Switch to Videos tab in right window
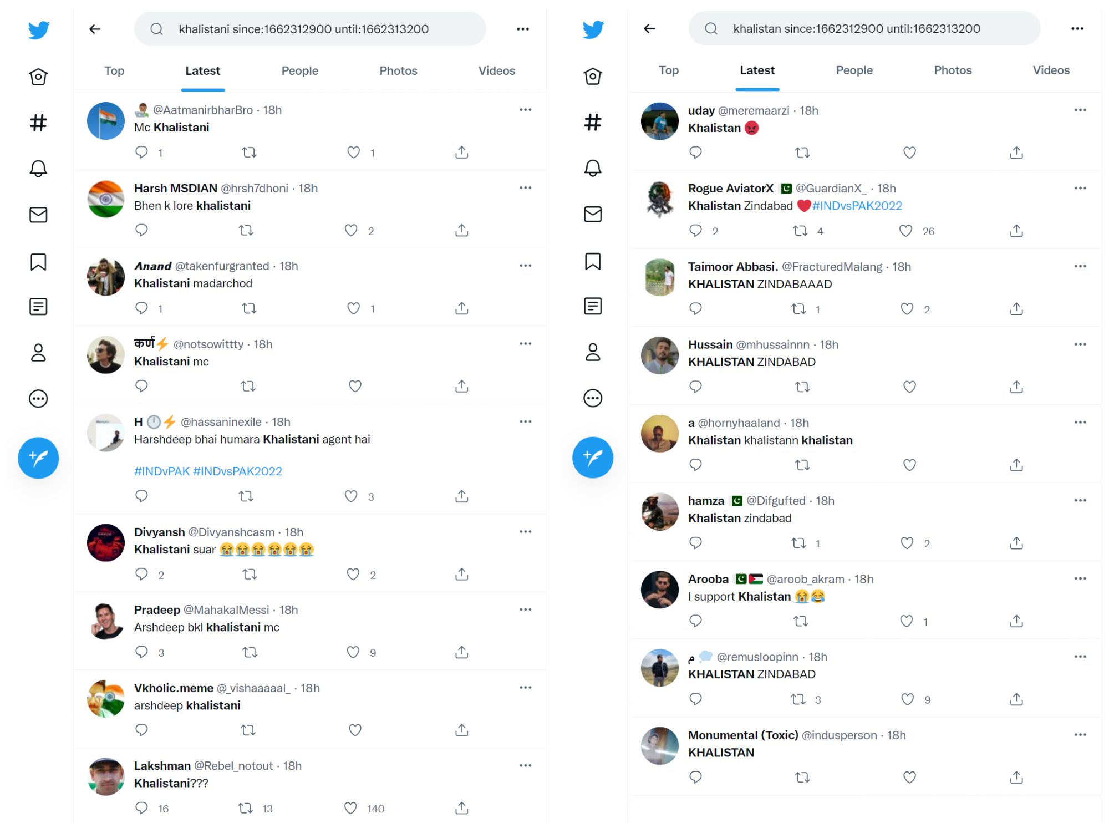Image resolution: width=1109 pixels, height=823 pixels. pos(1051,70)
